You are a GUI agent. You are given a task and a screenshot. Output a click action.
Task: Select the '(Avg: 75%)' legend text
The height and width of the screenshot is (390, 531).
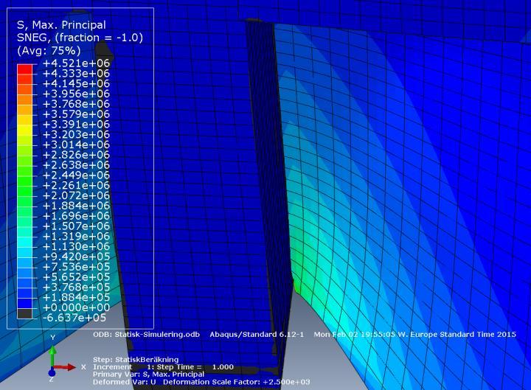point(49,50)
